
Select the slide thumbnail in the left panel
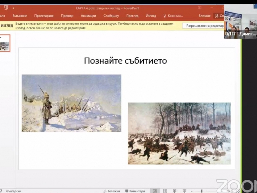click(x=5, y=43)
